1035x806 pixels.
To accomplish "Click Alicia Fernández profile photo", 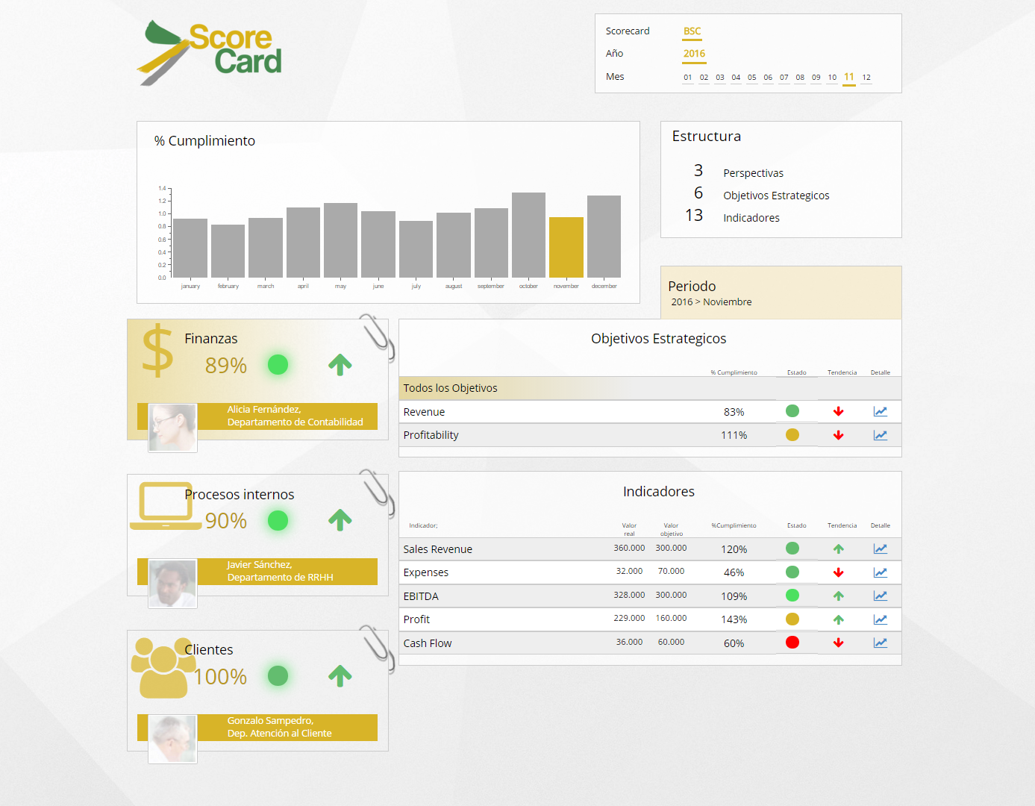I will (172, 428).
